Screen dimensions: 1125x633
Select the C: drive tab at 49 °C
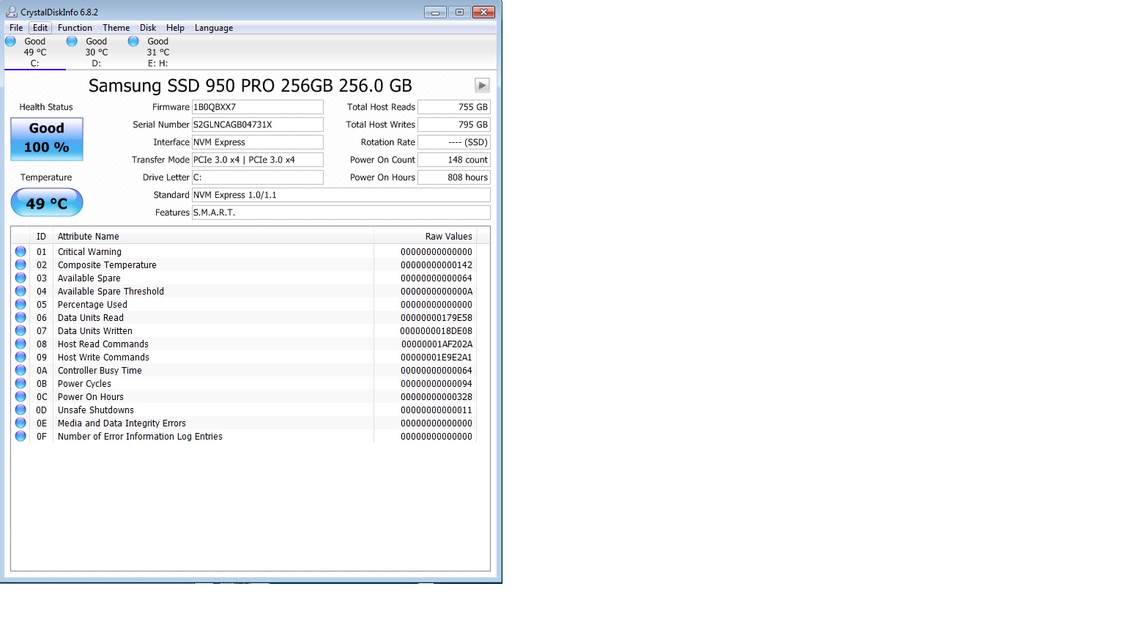34,52
